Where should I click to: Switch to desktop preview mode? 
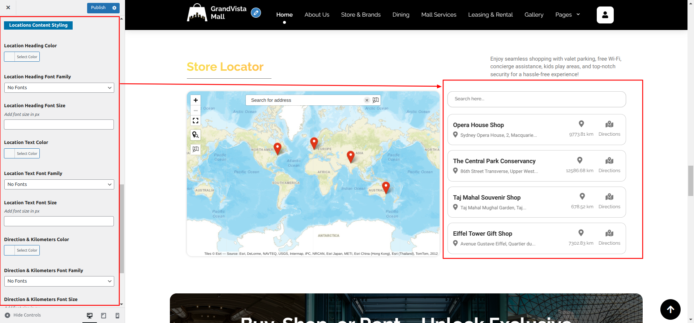coord(90,315)
